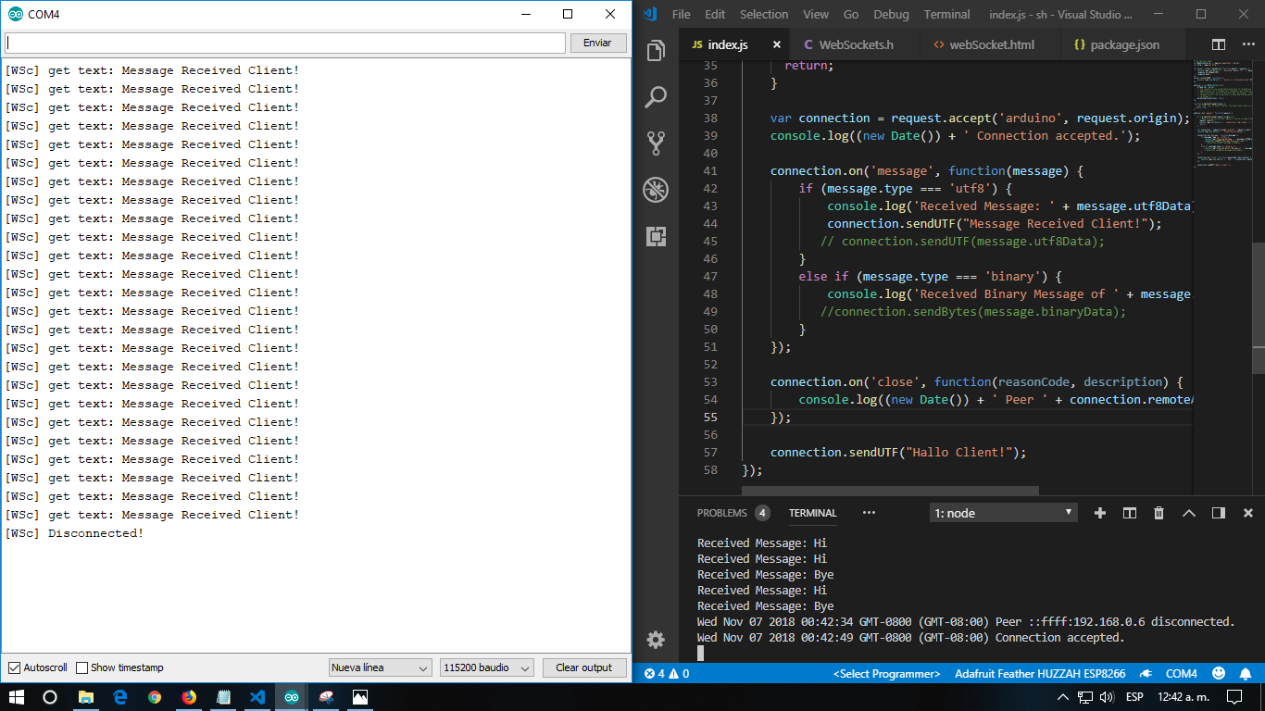Click the 'Clear output' button
The width and height of the screenshot is (1265, 711).
click(584, 667)
